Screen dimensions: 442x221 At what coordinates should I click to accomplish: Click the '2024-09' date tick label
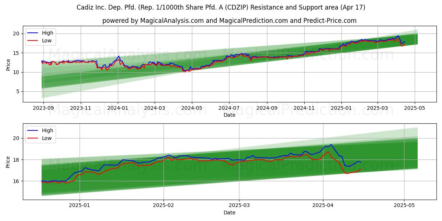(267, 108)
